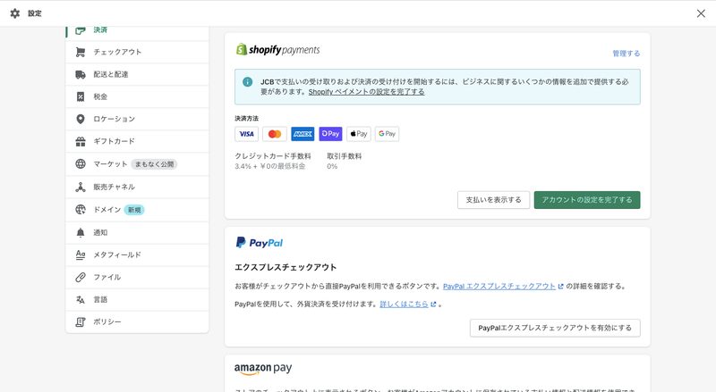Open 詳しくはこちら link about foreign currency
The width and height of the screenshot is (716, 392).
[405, 304]
